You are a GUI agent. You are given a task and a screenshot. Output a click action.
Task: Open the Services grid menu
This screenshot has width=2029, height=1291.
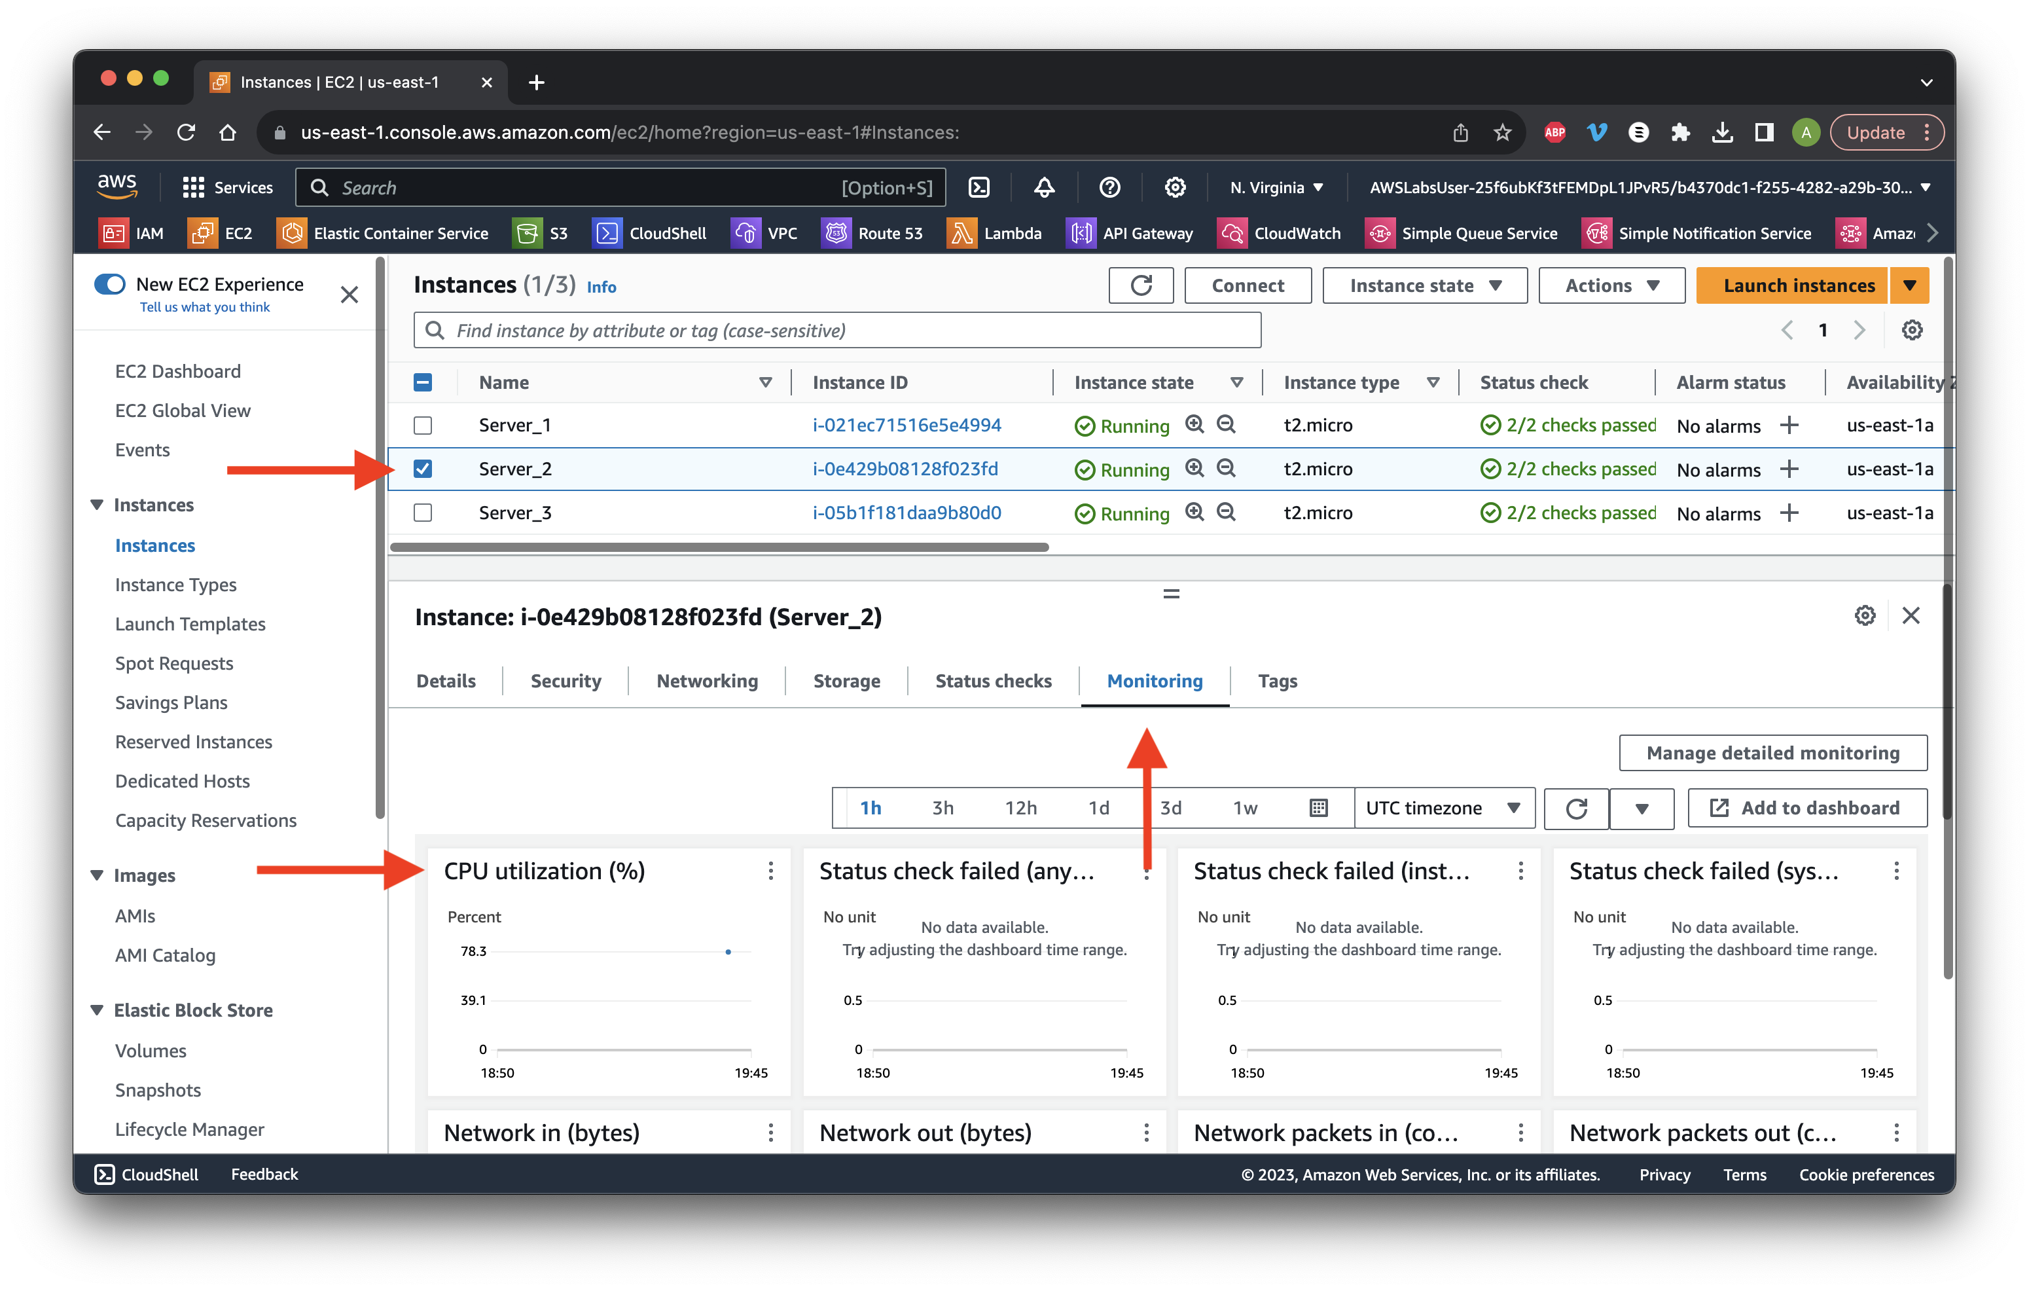(228, 187)
